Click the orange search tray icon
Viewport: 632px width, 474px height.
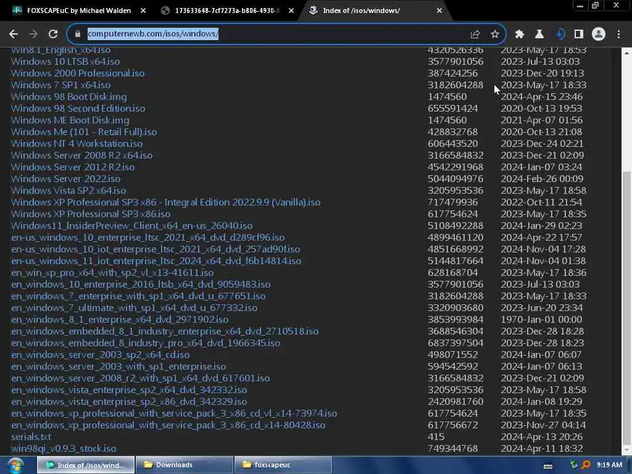pyautogui.click(x=586, y=465)
